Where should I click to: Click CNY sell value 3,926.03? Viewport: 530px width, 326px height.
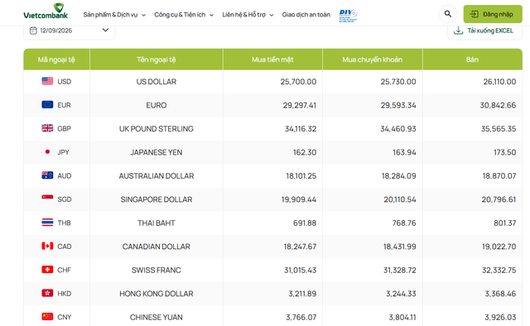(500, 317)
